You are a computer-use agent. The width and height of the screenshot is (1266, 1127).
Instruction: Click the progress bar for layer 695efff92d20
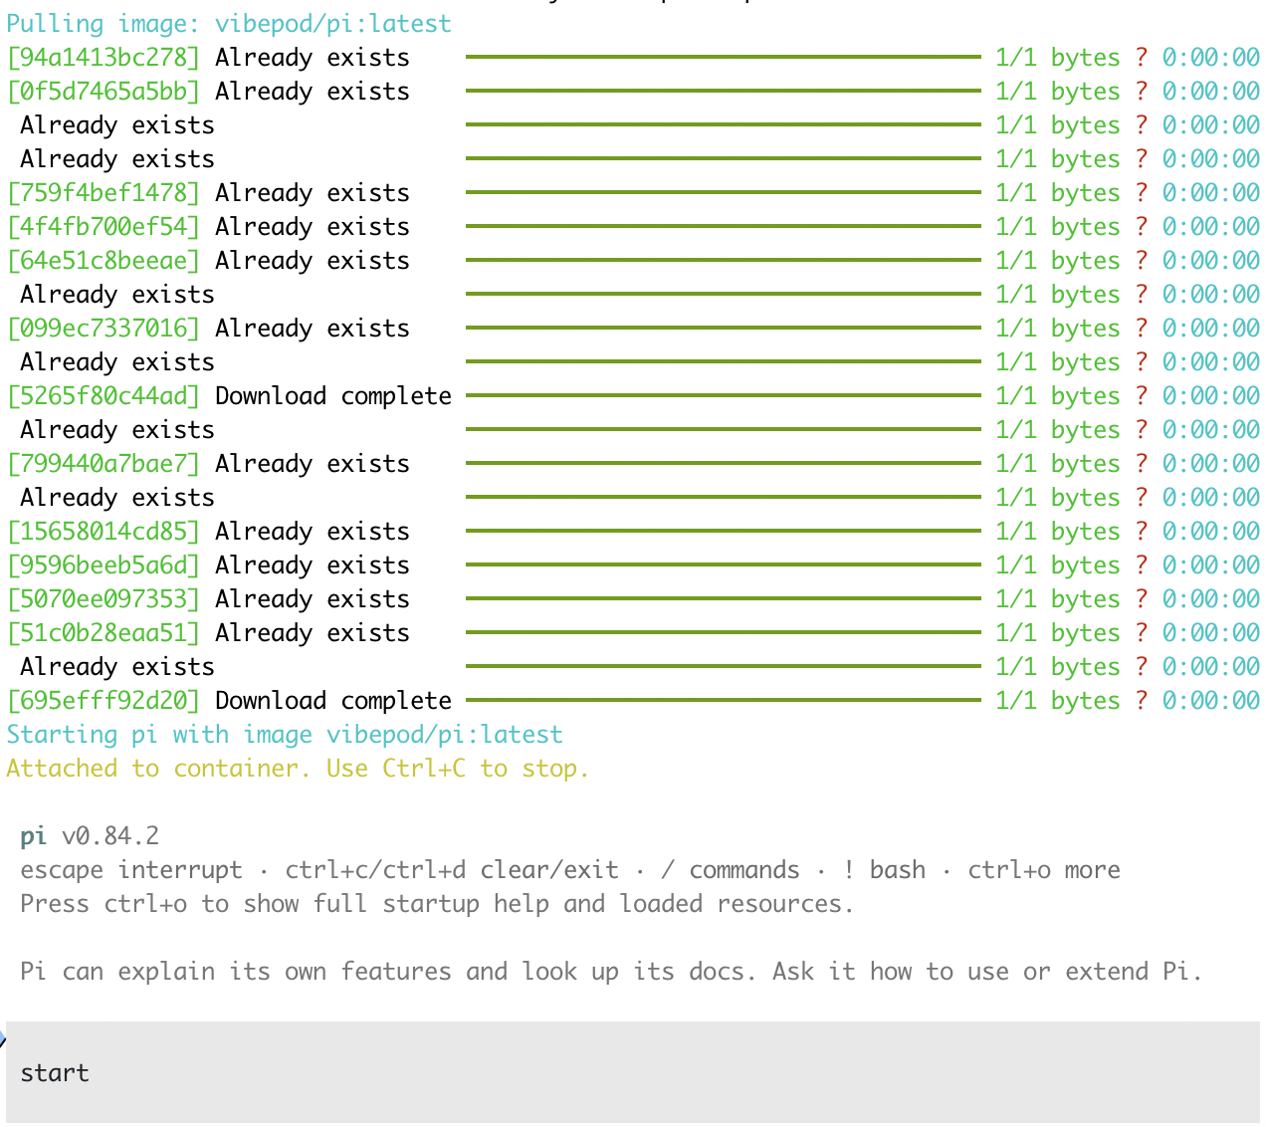(x=723, y=701)
